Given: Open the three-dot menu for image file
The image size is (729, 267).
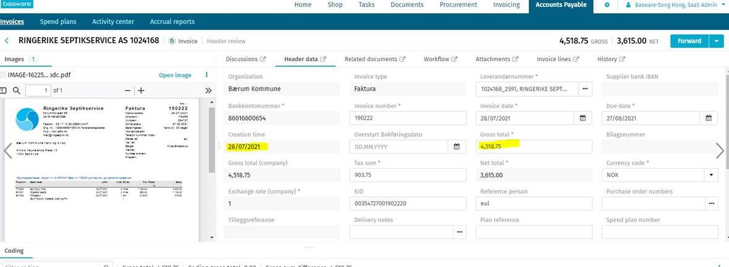Looking at the screenshot, I should (207, 75).
